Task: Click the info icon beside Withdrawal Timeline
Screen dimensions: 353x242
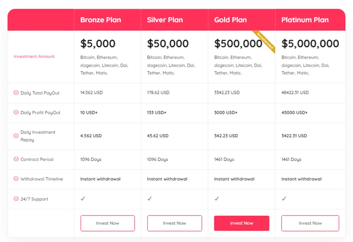Action: 16,179
